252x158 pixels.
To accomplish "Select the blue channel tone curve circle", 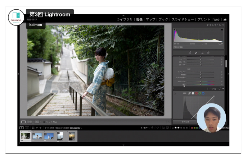I will coord(203,93).
